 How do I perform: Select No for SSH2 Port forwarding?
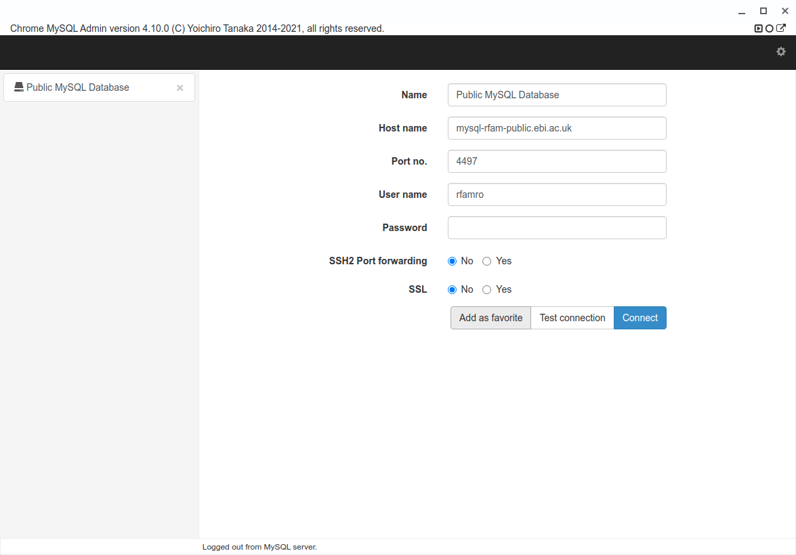[x=452, y=261]
